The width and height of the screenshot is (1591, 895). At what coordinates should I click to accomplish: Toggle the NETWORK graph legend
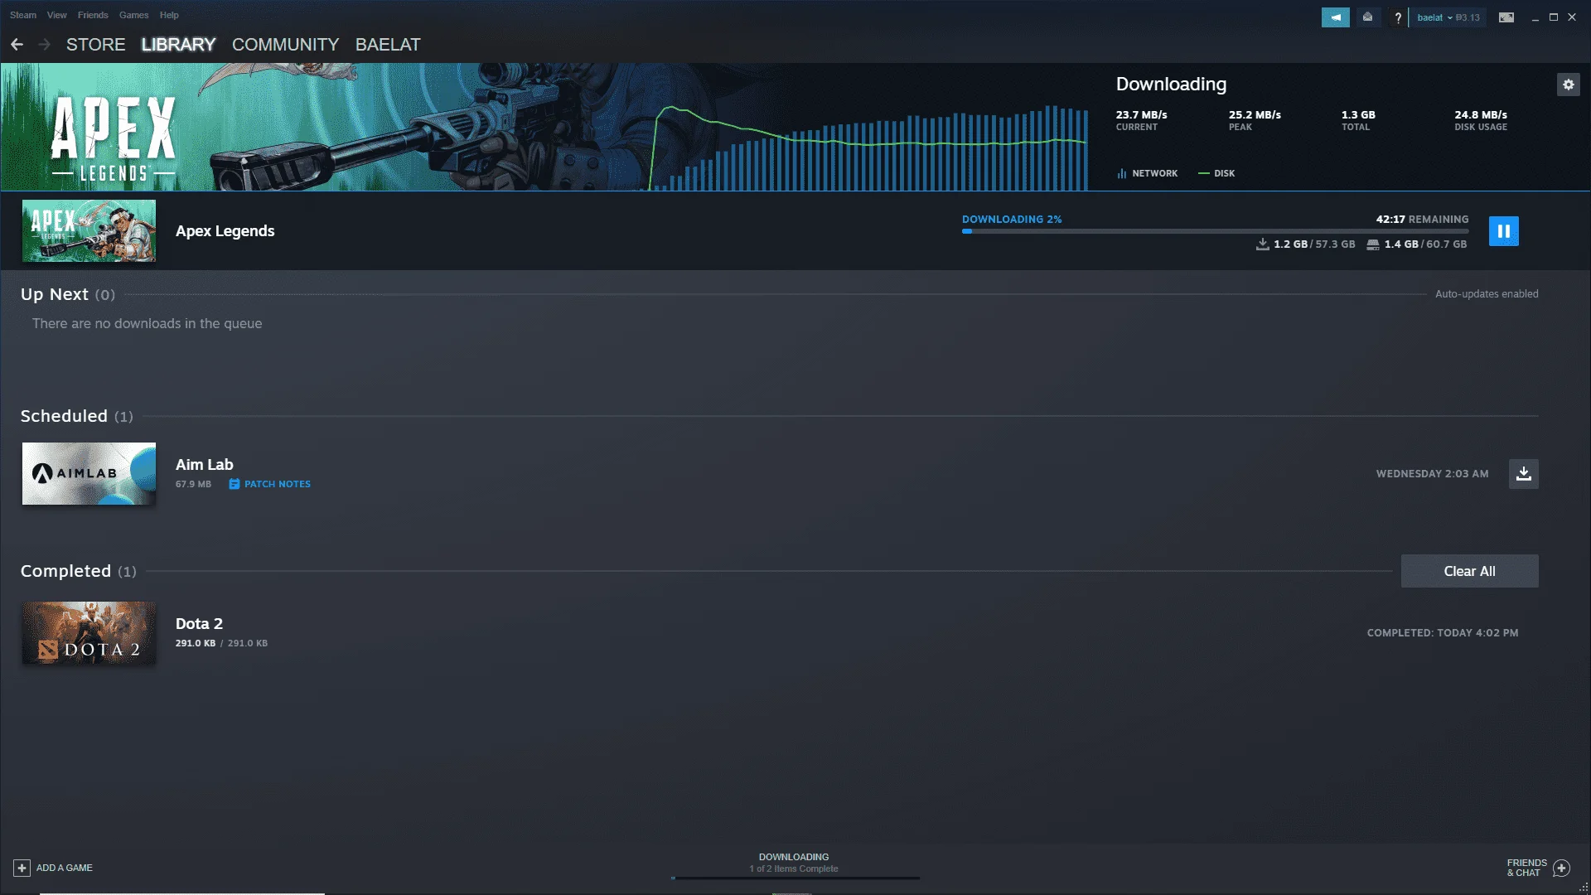tap(1147, 173)
